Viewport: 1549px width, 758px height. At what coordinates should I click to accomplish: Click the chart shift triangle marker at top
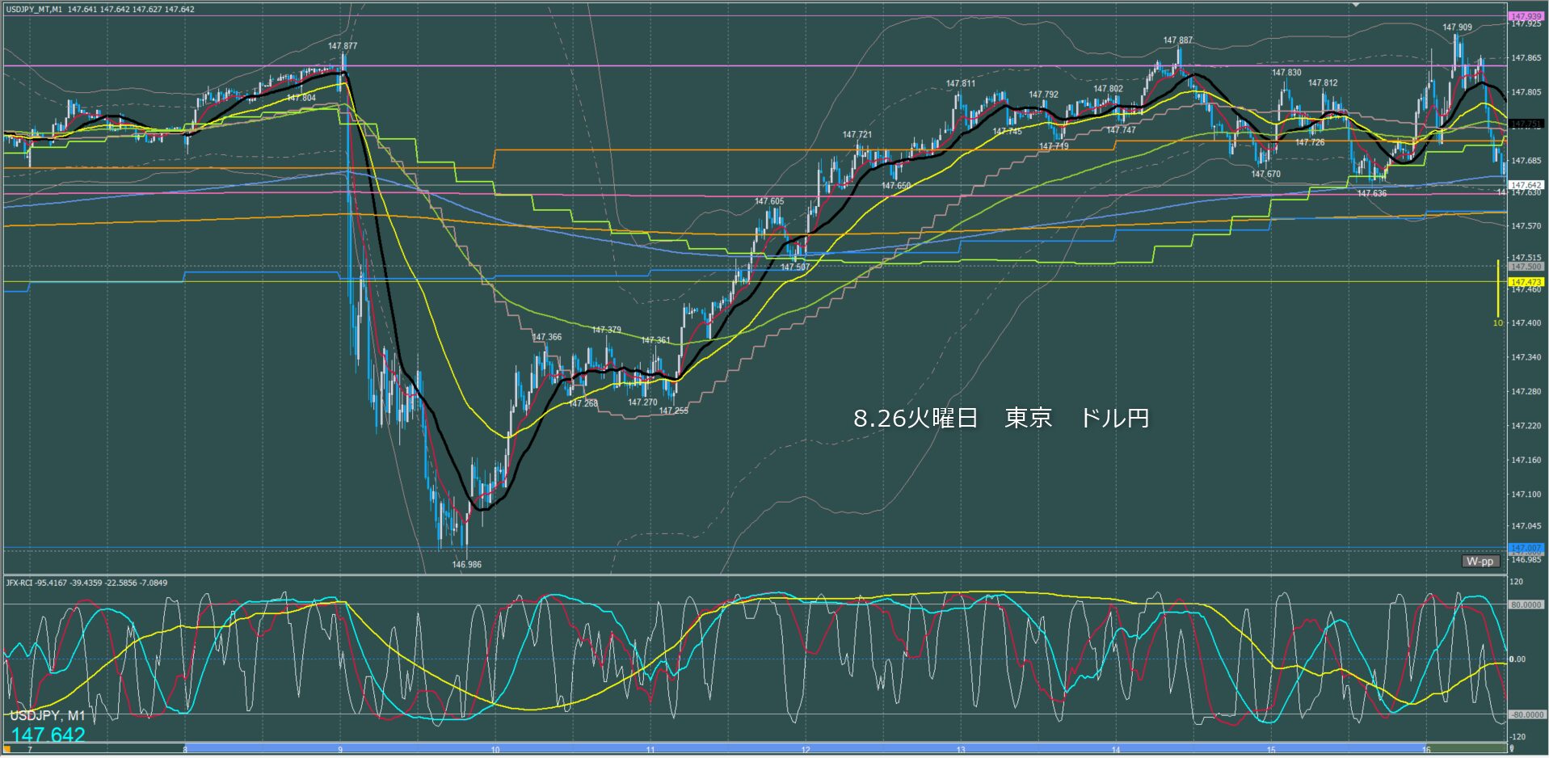(1356, 5)
